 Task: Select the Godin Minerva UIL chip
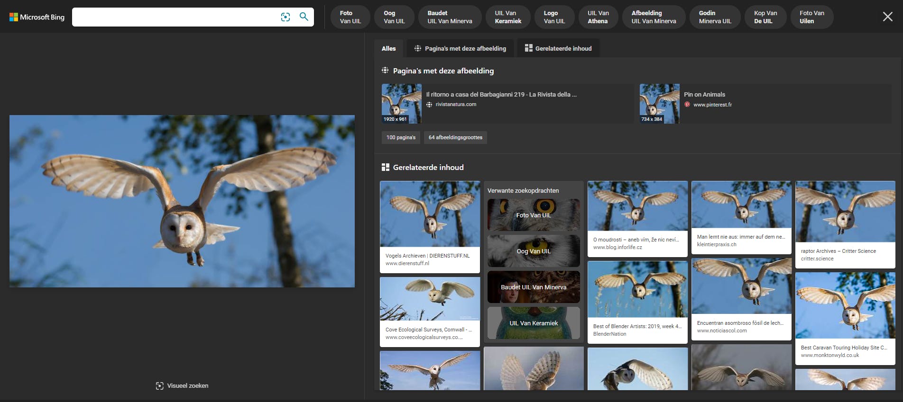(x=715, y=17)
